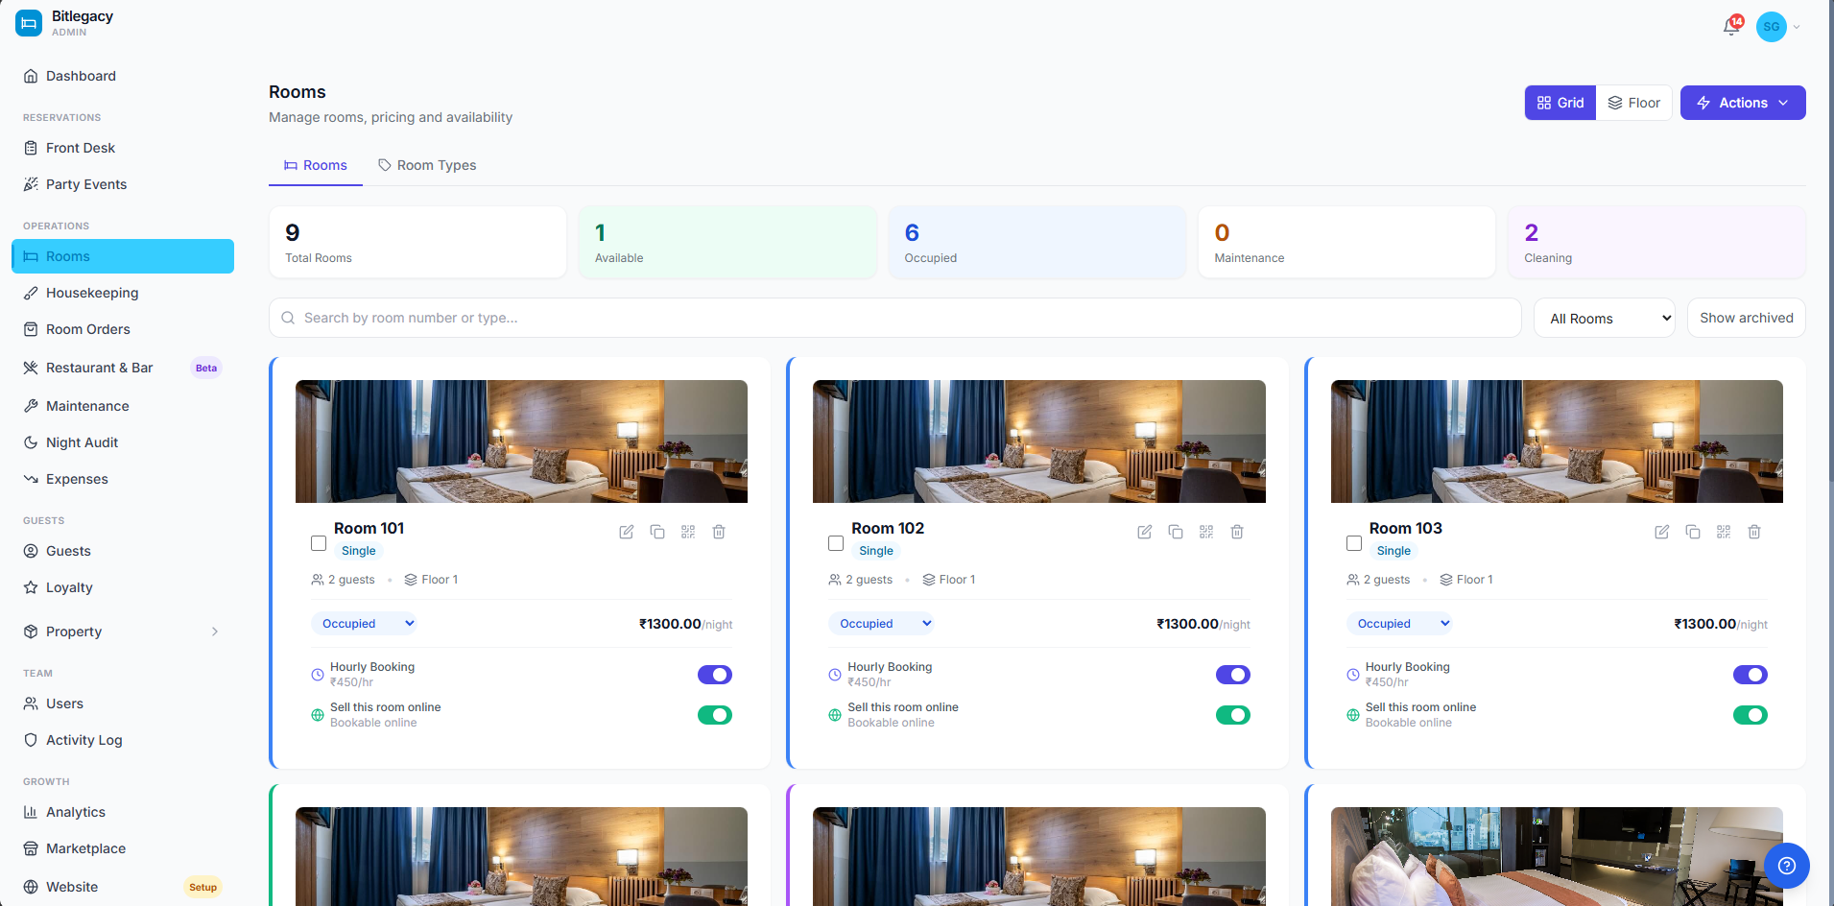Open Dashboard from sidebar
This screenshot has height=906, width=1834.
click(x=123, y=76)
